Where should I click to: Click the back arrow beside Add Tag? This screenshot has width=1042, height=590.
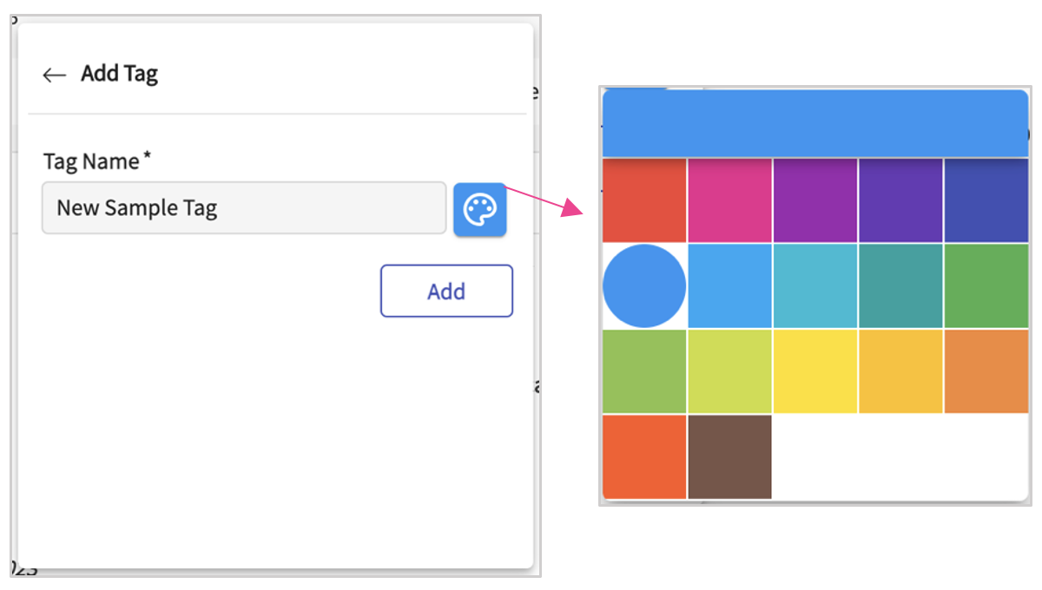(54, 75)
